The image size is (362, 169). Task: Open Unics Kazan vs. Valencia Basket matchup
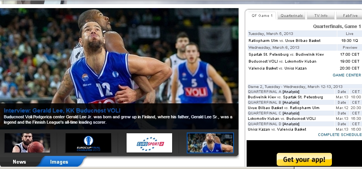coord(277,129)
